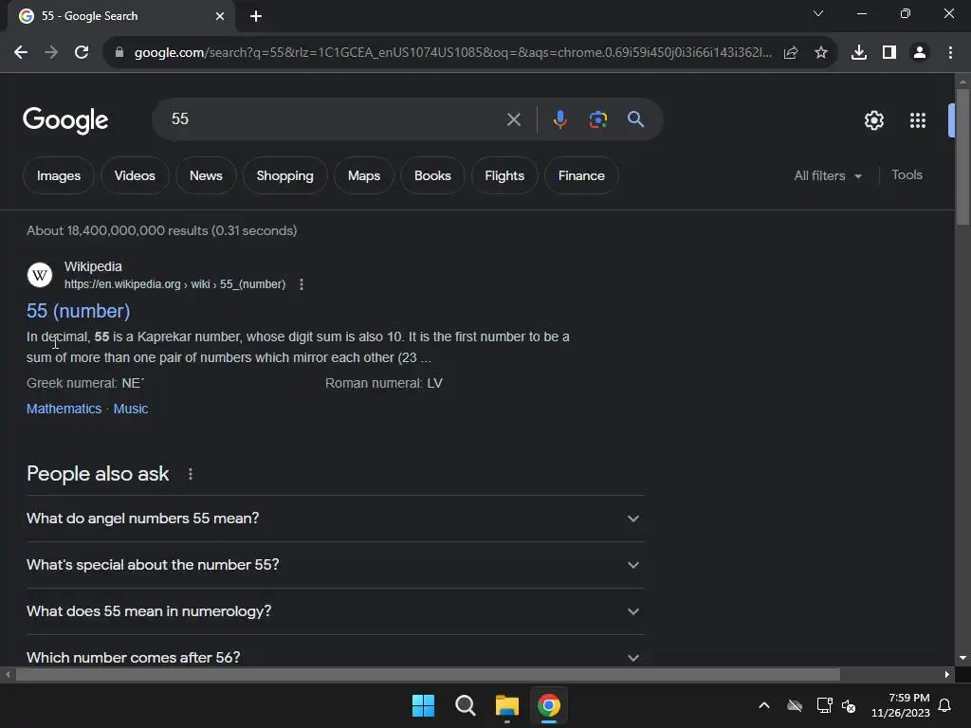Share this page icon in address bar
This screenshot has width=971, height=728.
pos(791,53)
